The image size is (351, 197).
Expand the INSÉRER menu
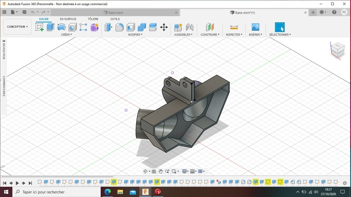point(255,35)
